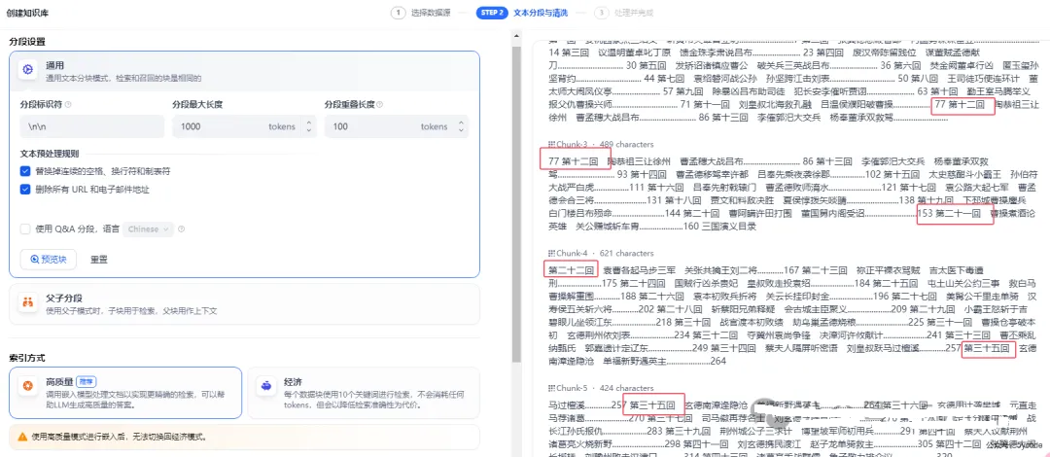This screenshot has width=1050, height=457.
Task: Click the 预览块 button
Action: click(x=49, y=260)
